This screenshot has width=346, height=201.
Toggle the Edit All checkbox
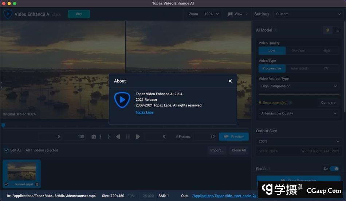[7, 150]
